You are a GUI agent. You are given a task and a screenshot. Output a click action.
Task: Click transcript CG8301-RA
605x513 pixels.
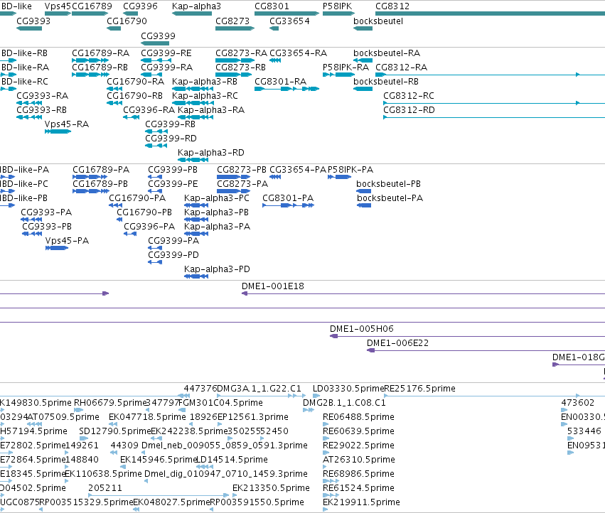[281, 82]
